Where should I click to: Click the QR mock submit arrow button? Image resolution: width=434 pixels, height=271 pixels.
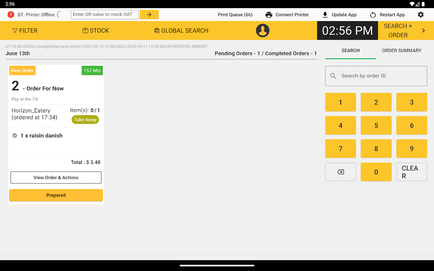click(149, 15)
